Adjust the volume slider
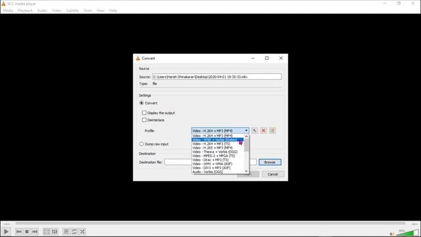Screen dimensions: 421x237 (x=407, y=233)
